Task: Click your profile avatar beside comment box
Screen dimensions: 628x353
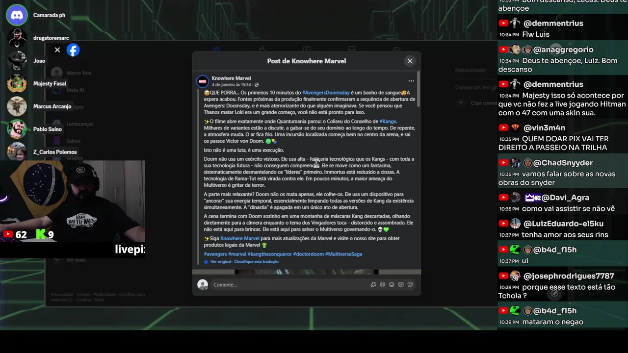Action: [202, 284]
